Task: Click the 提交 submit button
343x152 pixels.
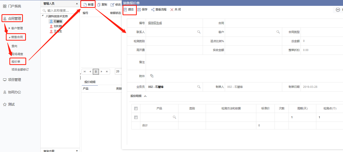Action: (129, 10)
